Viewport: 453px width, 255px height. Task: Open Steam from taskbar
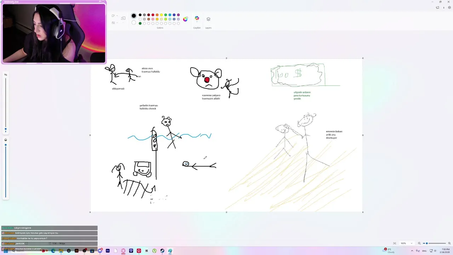[162, 251]
